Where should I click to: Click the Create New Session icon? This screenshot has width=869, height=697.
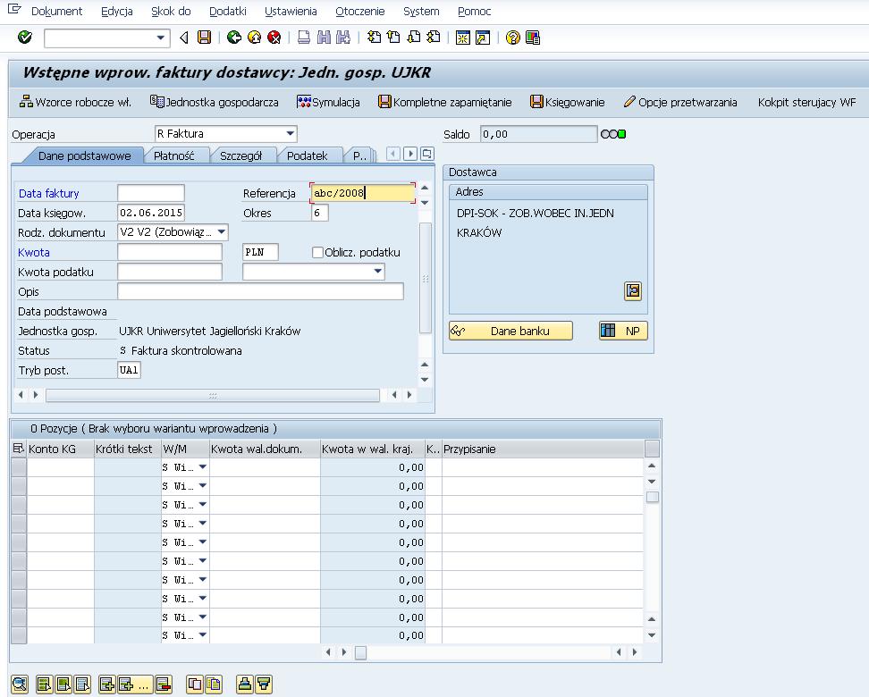click(463, 38)
